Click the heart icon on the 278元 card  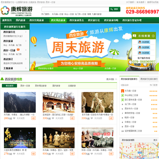coord(14,154)
